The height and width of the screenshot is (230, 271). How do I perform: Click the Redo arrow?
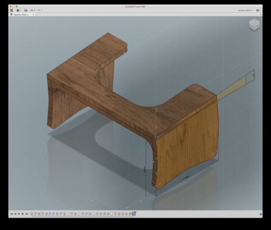click(x=39, y=10)
